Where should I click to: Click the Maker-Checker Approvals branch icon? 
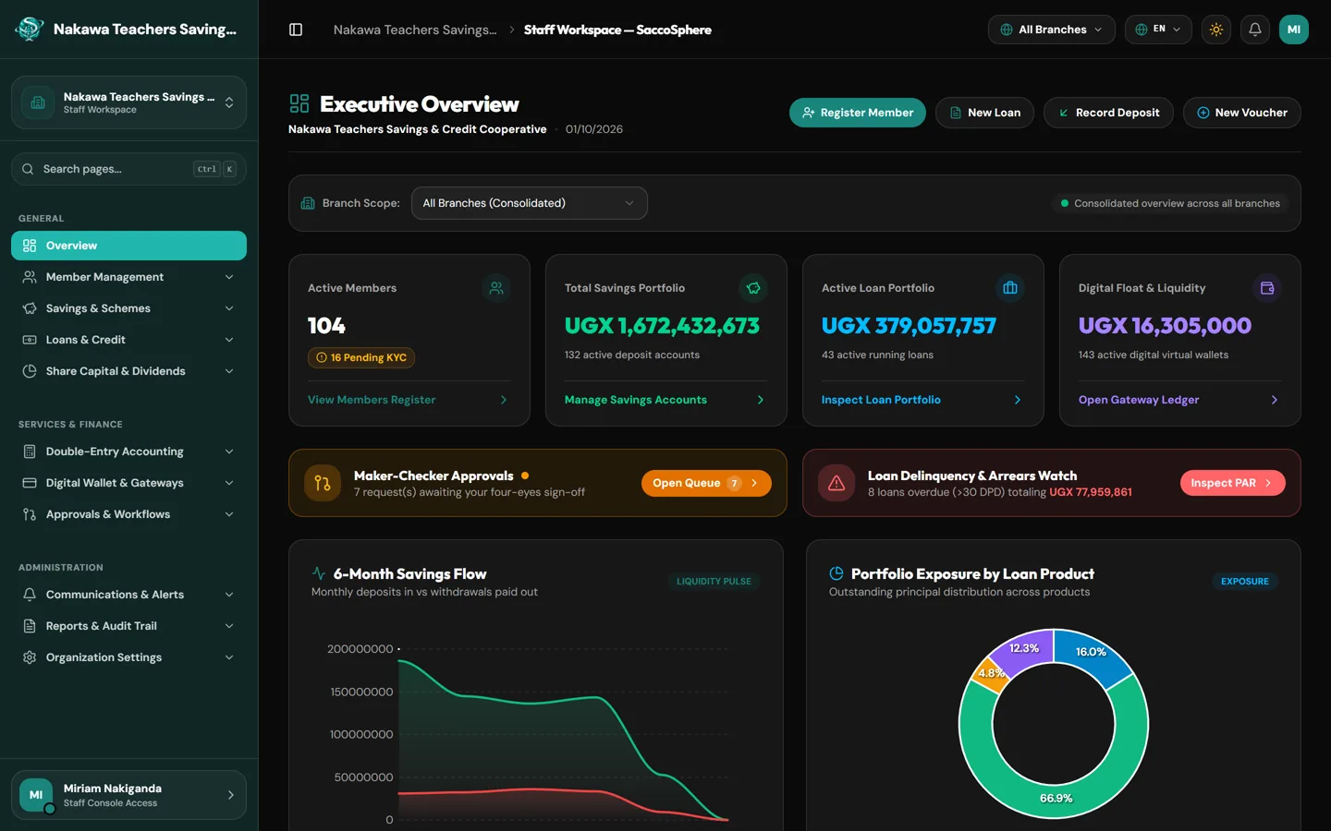click(x=323, y=483)
